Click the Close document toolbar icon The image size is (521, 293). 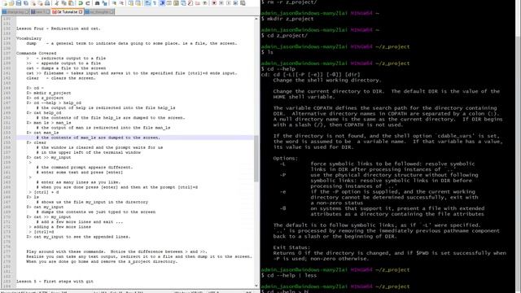(33, 3)
